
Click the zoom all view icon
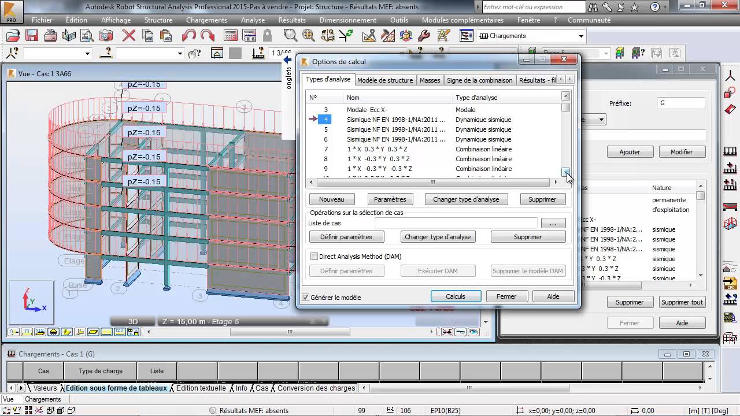click(x=308, y=35)
